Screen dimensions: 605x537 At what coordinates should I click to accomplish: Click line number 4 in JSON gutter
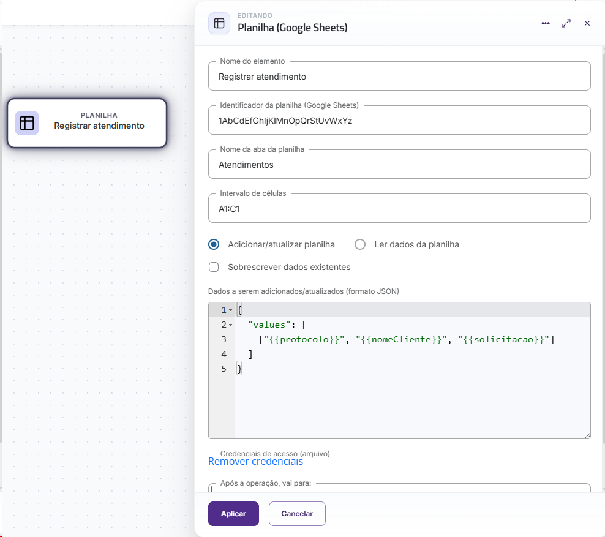click(x=224, y=354)
